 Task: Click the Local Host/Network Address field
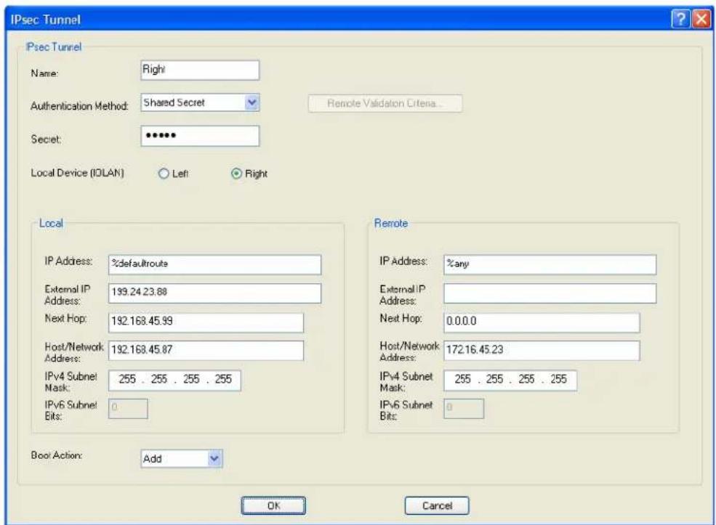pos(206,351)
